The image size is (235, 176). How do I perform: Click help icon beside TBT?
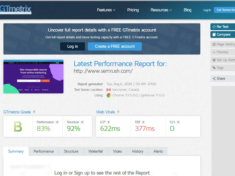[143, 122]
